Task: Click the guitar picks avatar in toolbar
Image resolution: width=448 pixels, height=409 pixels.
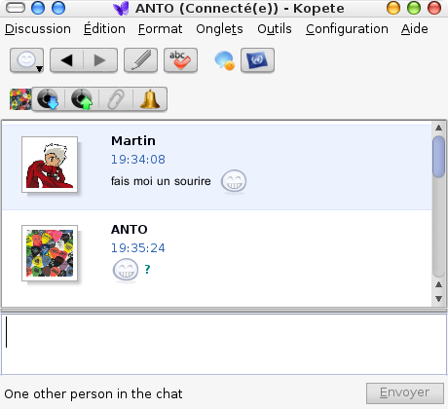Action: click(x=20, y=99)
